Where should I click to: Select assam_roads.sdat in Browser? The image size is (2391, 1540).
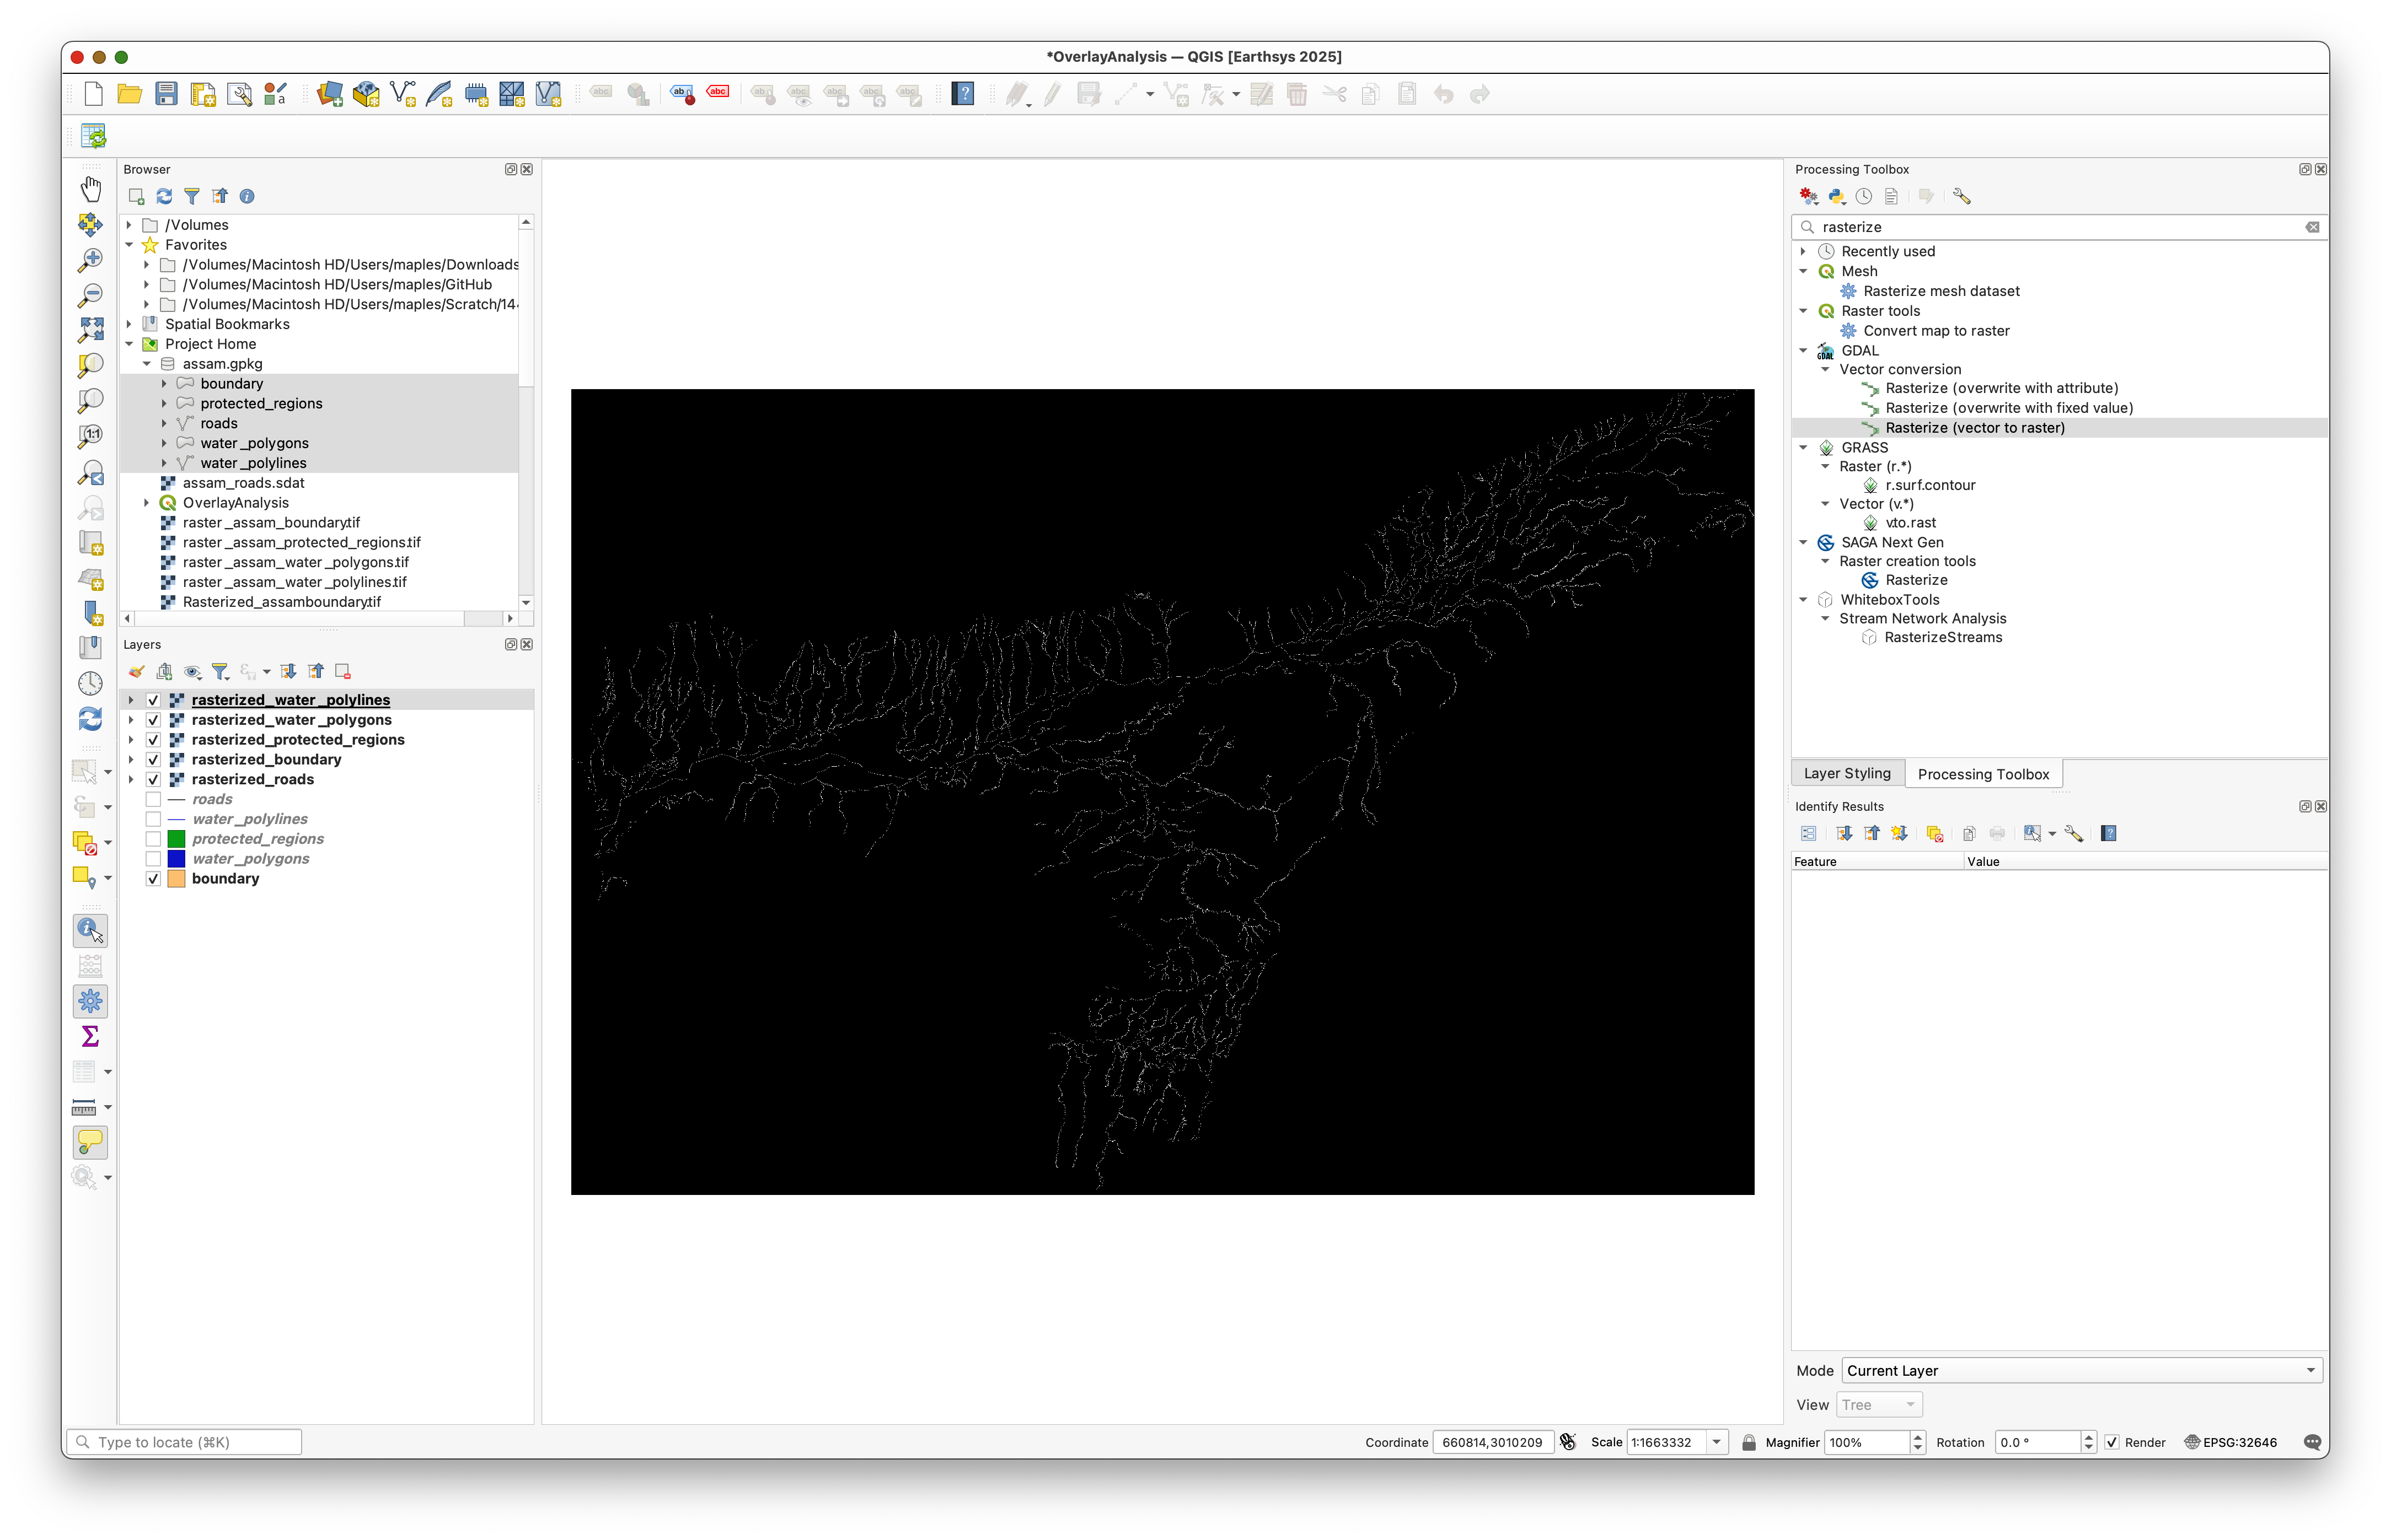pos(243,483)
